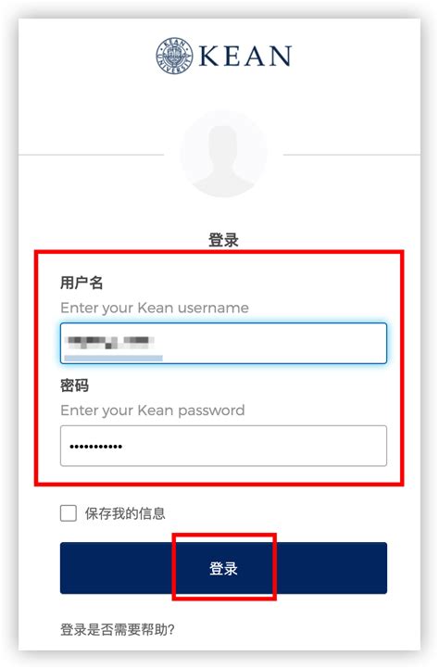
Task: Click the divider line right of avatar
Action: tap(352, 155)
